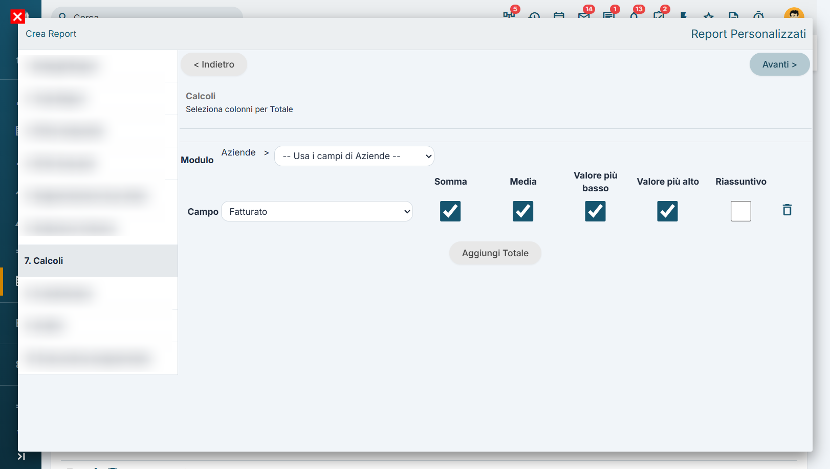Image resolution: width=830 pixels, height=469 pixels.
Task: Open the messages icon with badge 1
Action: click(608, 15)
